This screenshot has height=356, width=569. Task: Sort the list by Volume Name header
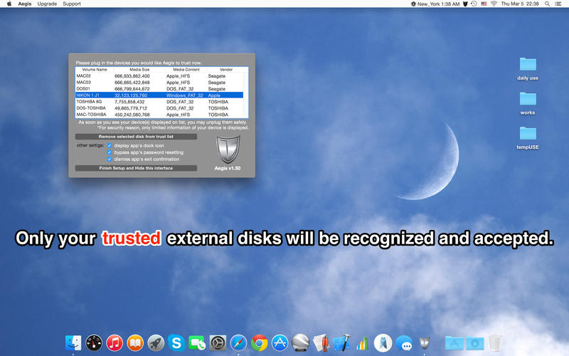[x=94, y=69]
